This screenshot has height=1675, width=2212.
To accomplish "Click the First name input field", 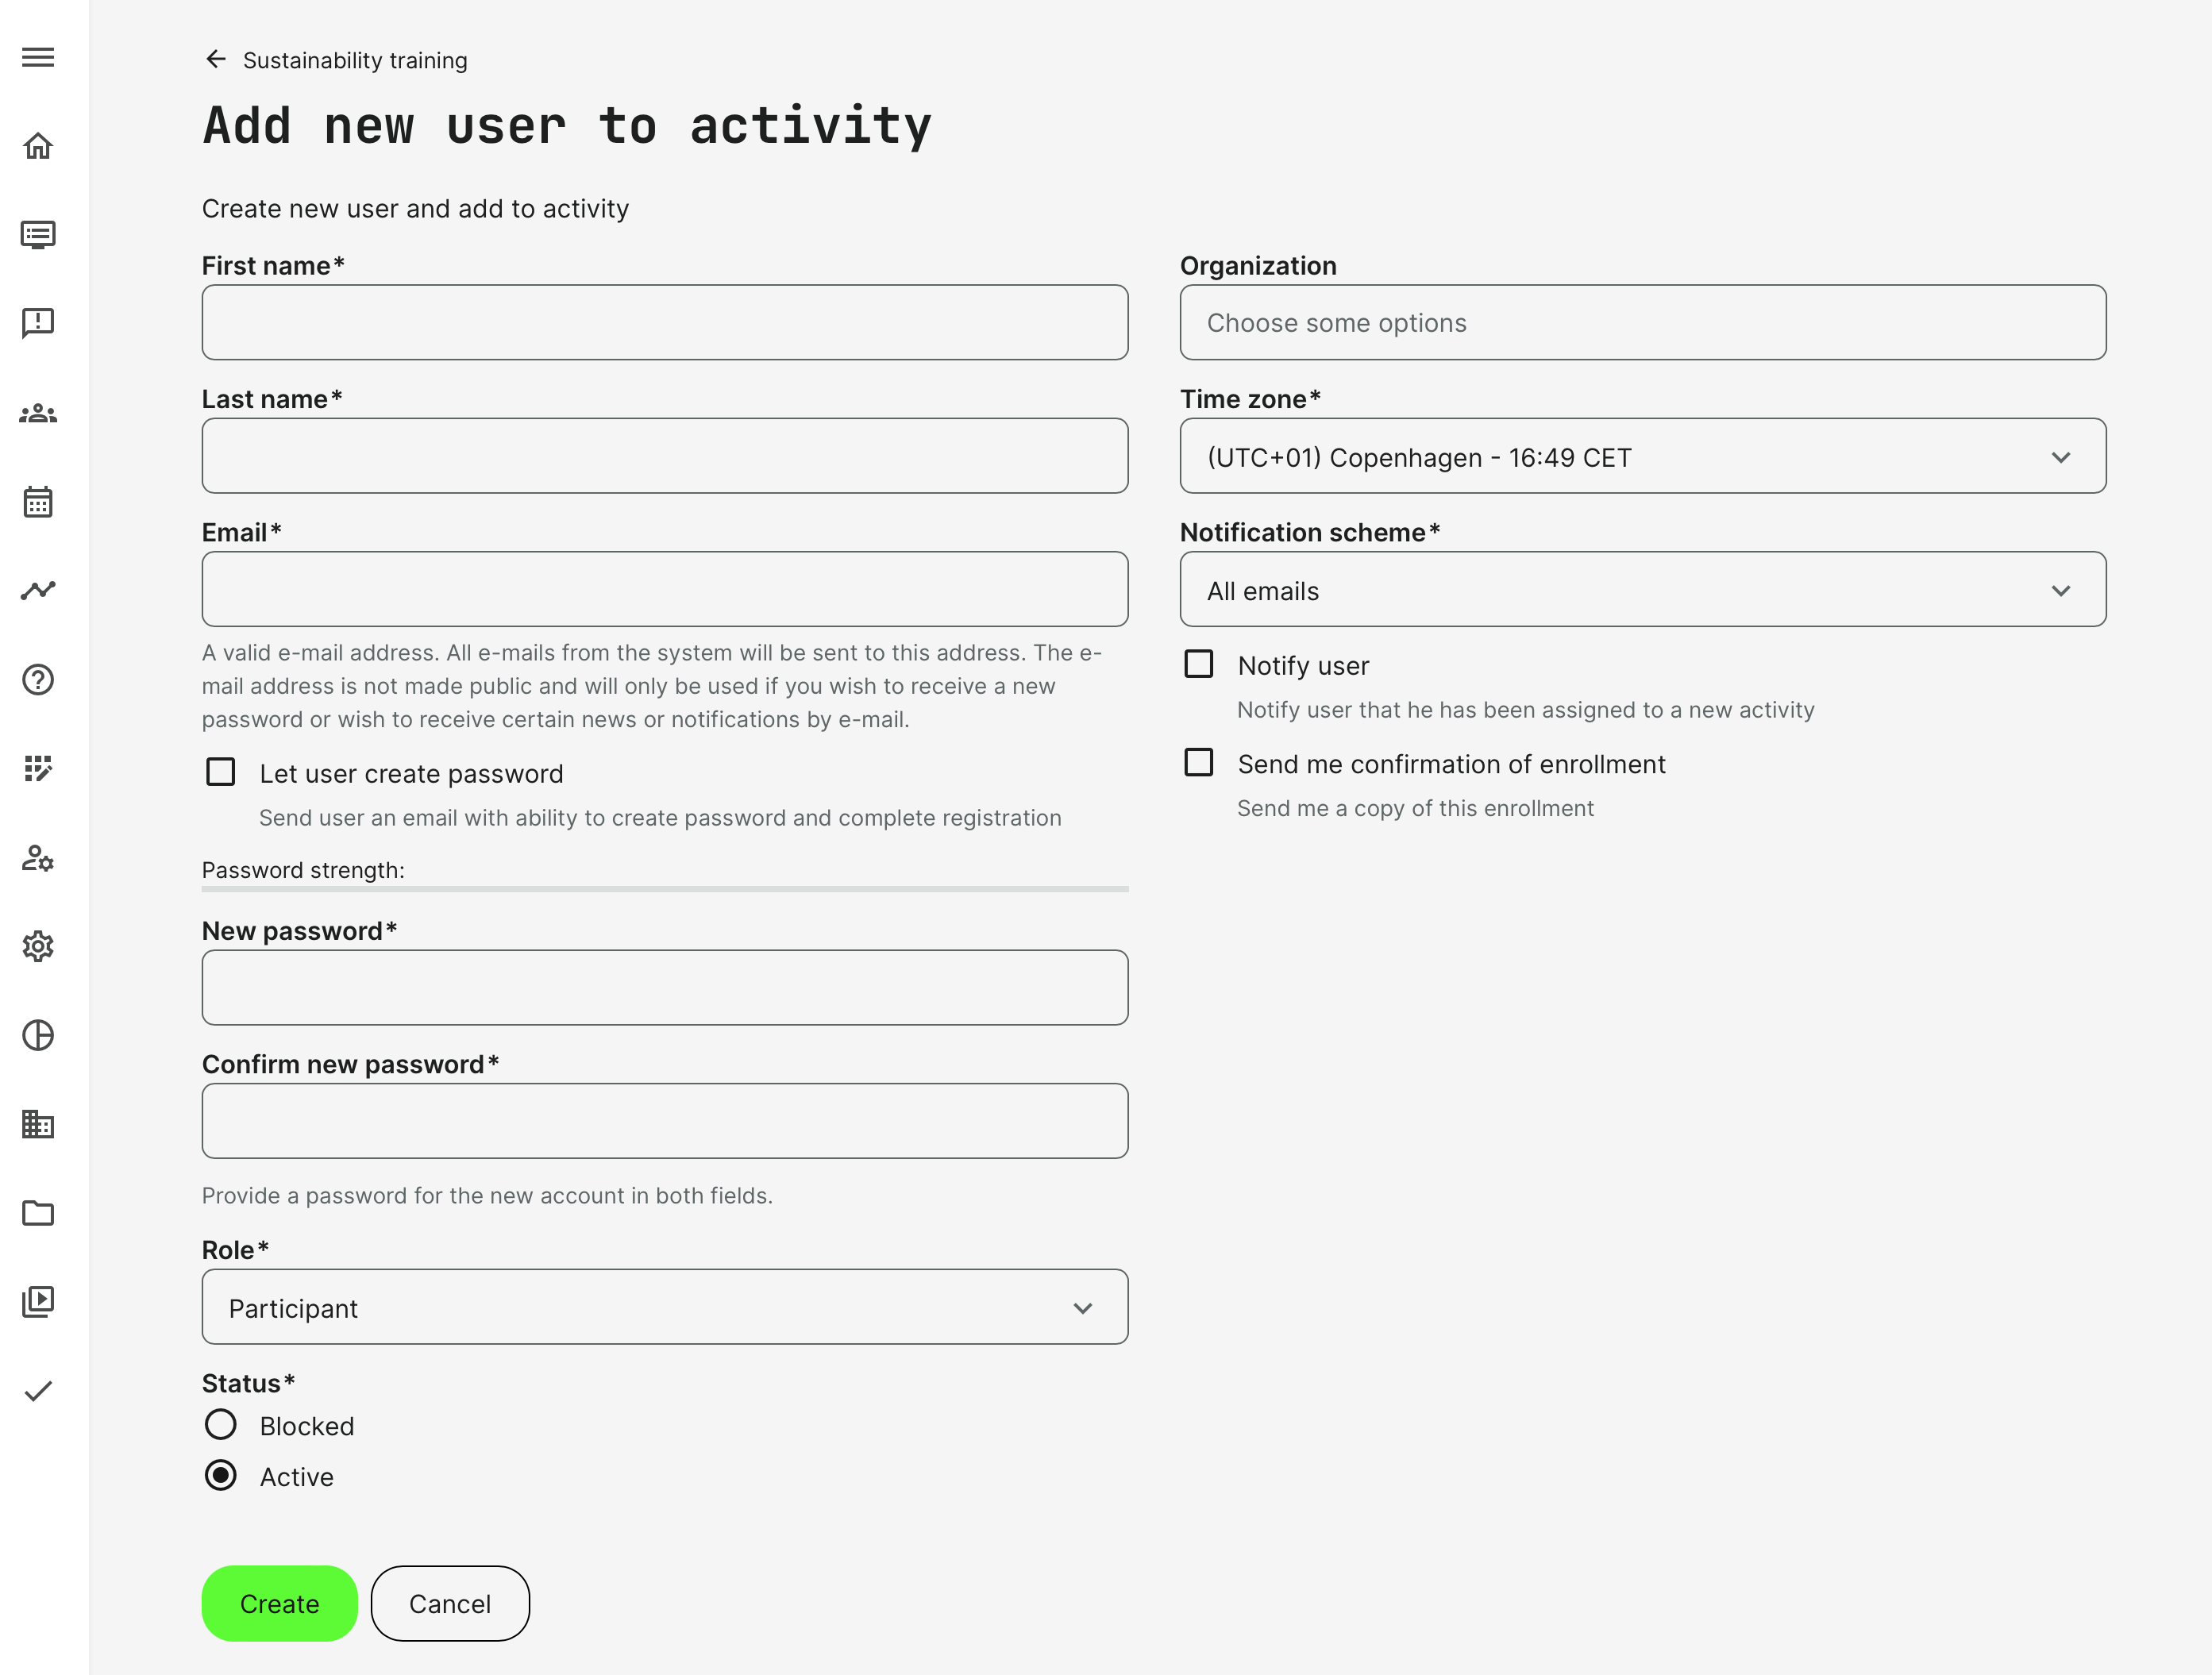I will point(664,322).
